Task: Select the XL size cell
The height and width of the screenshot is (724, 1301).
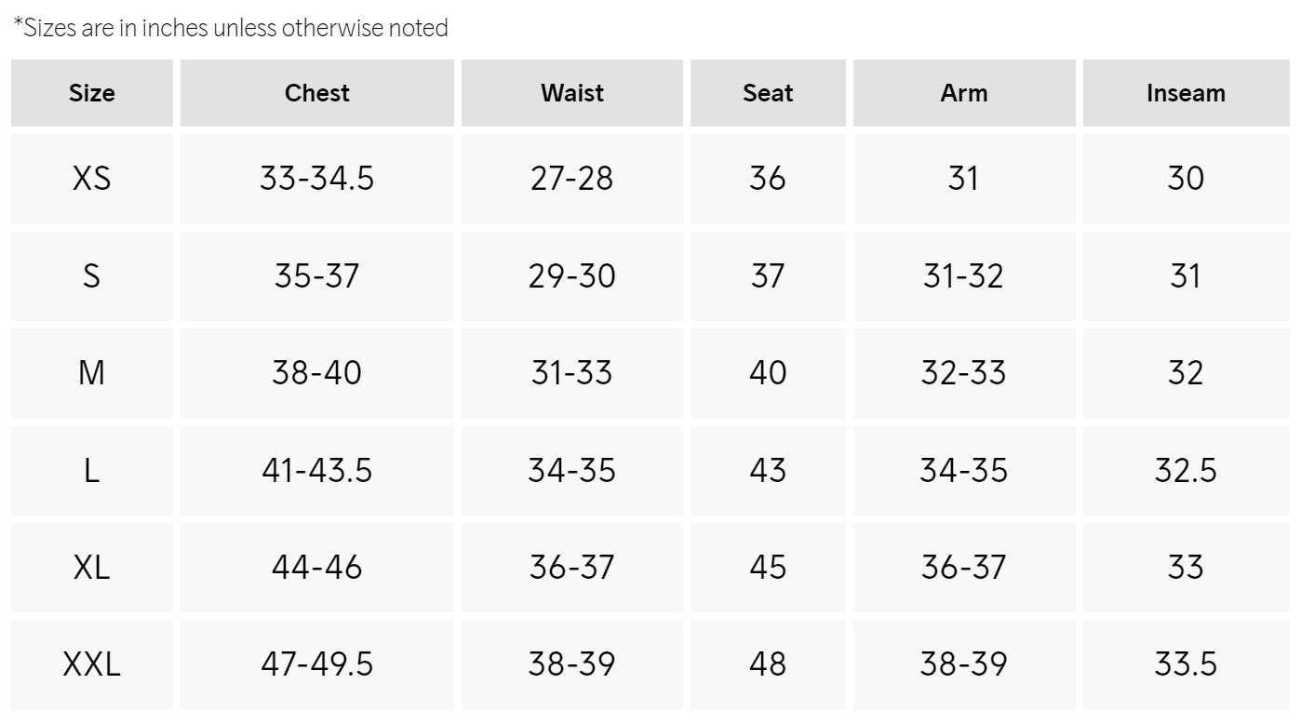Action: (x=92, y=567)
